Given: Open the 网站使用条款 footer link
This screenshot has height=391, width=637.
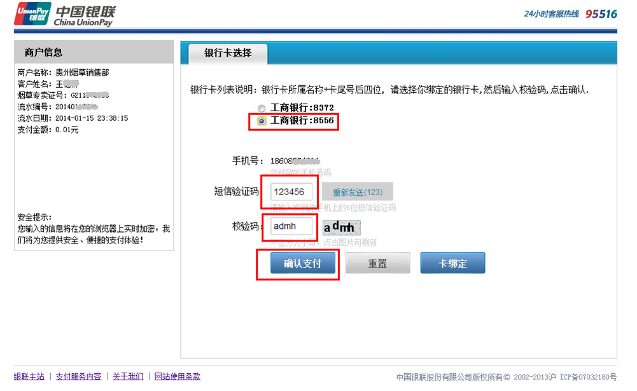Looking at the screenshot, I should coord(177,376).
